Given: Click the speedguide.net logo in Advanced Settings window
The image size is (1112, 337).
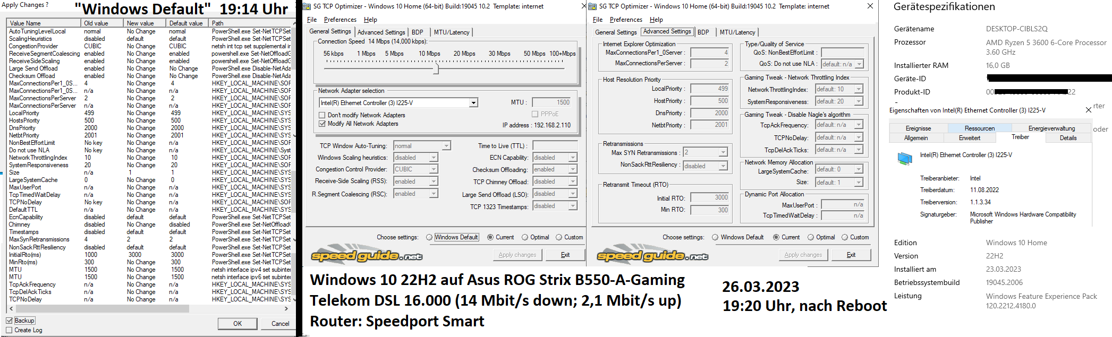Looking at the screenshot, I should [x=652, y=254].
